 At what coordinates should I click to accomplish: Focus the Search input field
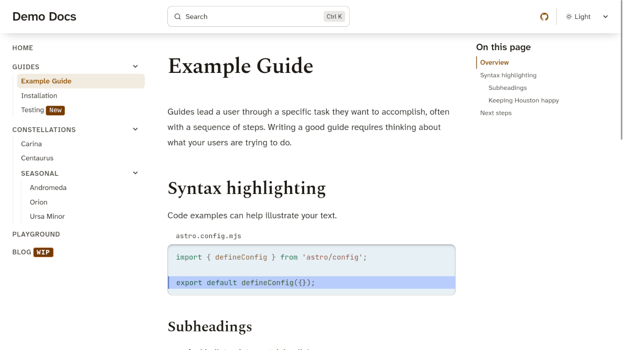click(x=258, y=17)
